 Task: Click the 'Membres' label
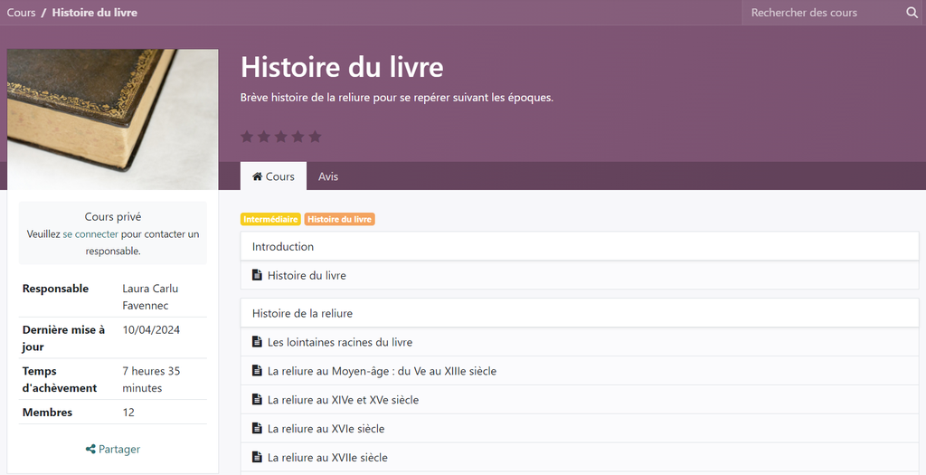coord(47,413)
